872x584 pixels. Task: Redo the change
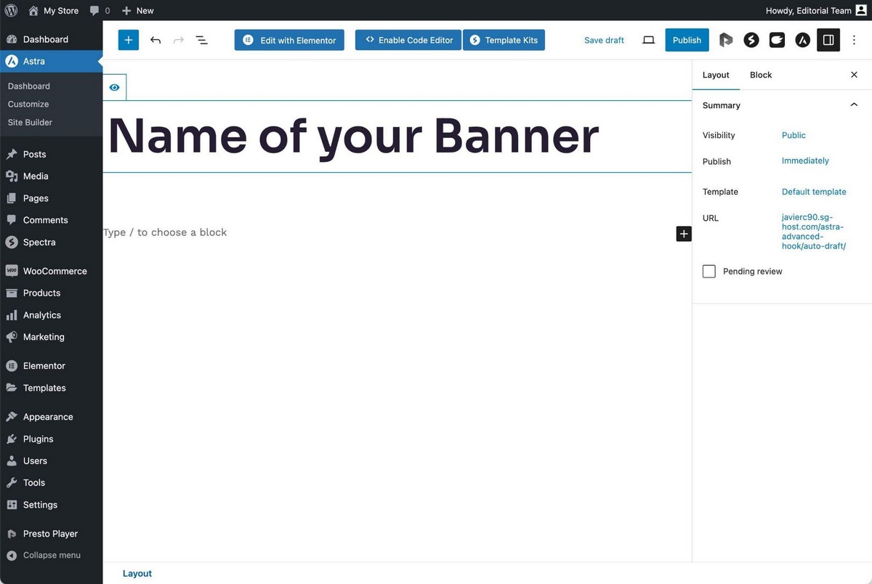[x=179, y=40]
